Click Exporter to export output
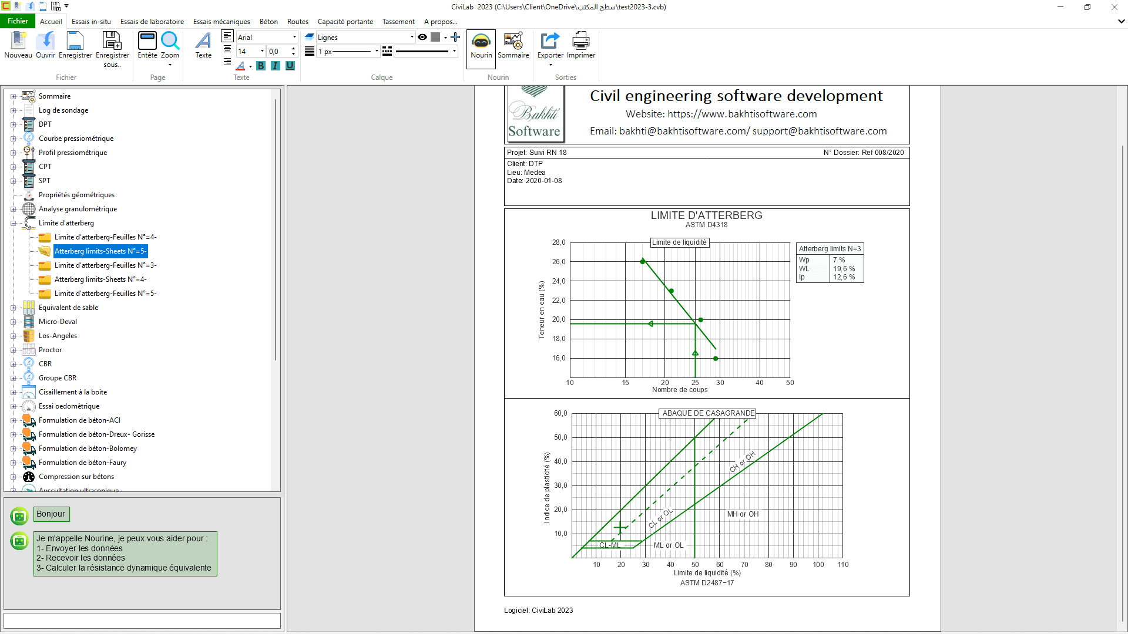Screen dimensions: 1128x634 coord(550,45)
